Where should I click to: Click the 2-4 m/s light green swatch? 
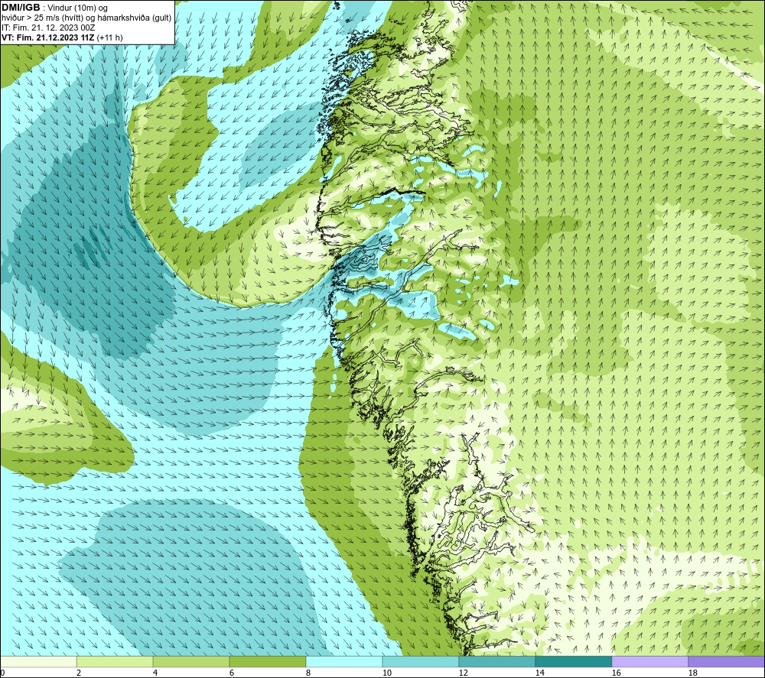click(x=115, y=661)
